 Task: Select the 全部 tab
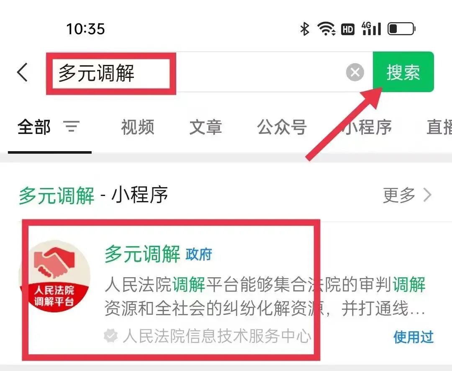(x=34, y=127)
